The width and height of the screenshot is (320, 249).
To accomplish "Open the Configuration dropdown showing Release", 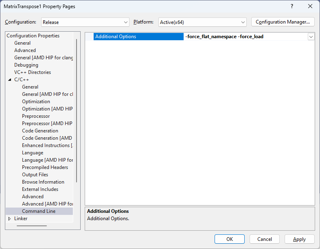I will point(85,22).
